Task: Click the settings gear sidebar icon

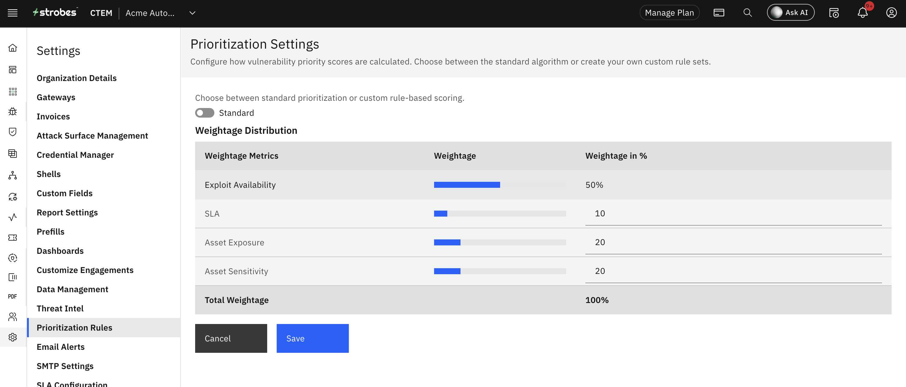Action: point(13,337)
